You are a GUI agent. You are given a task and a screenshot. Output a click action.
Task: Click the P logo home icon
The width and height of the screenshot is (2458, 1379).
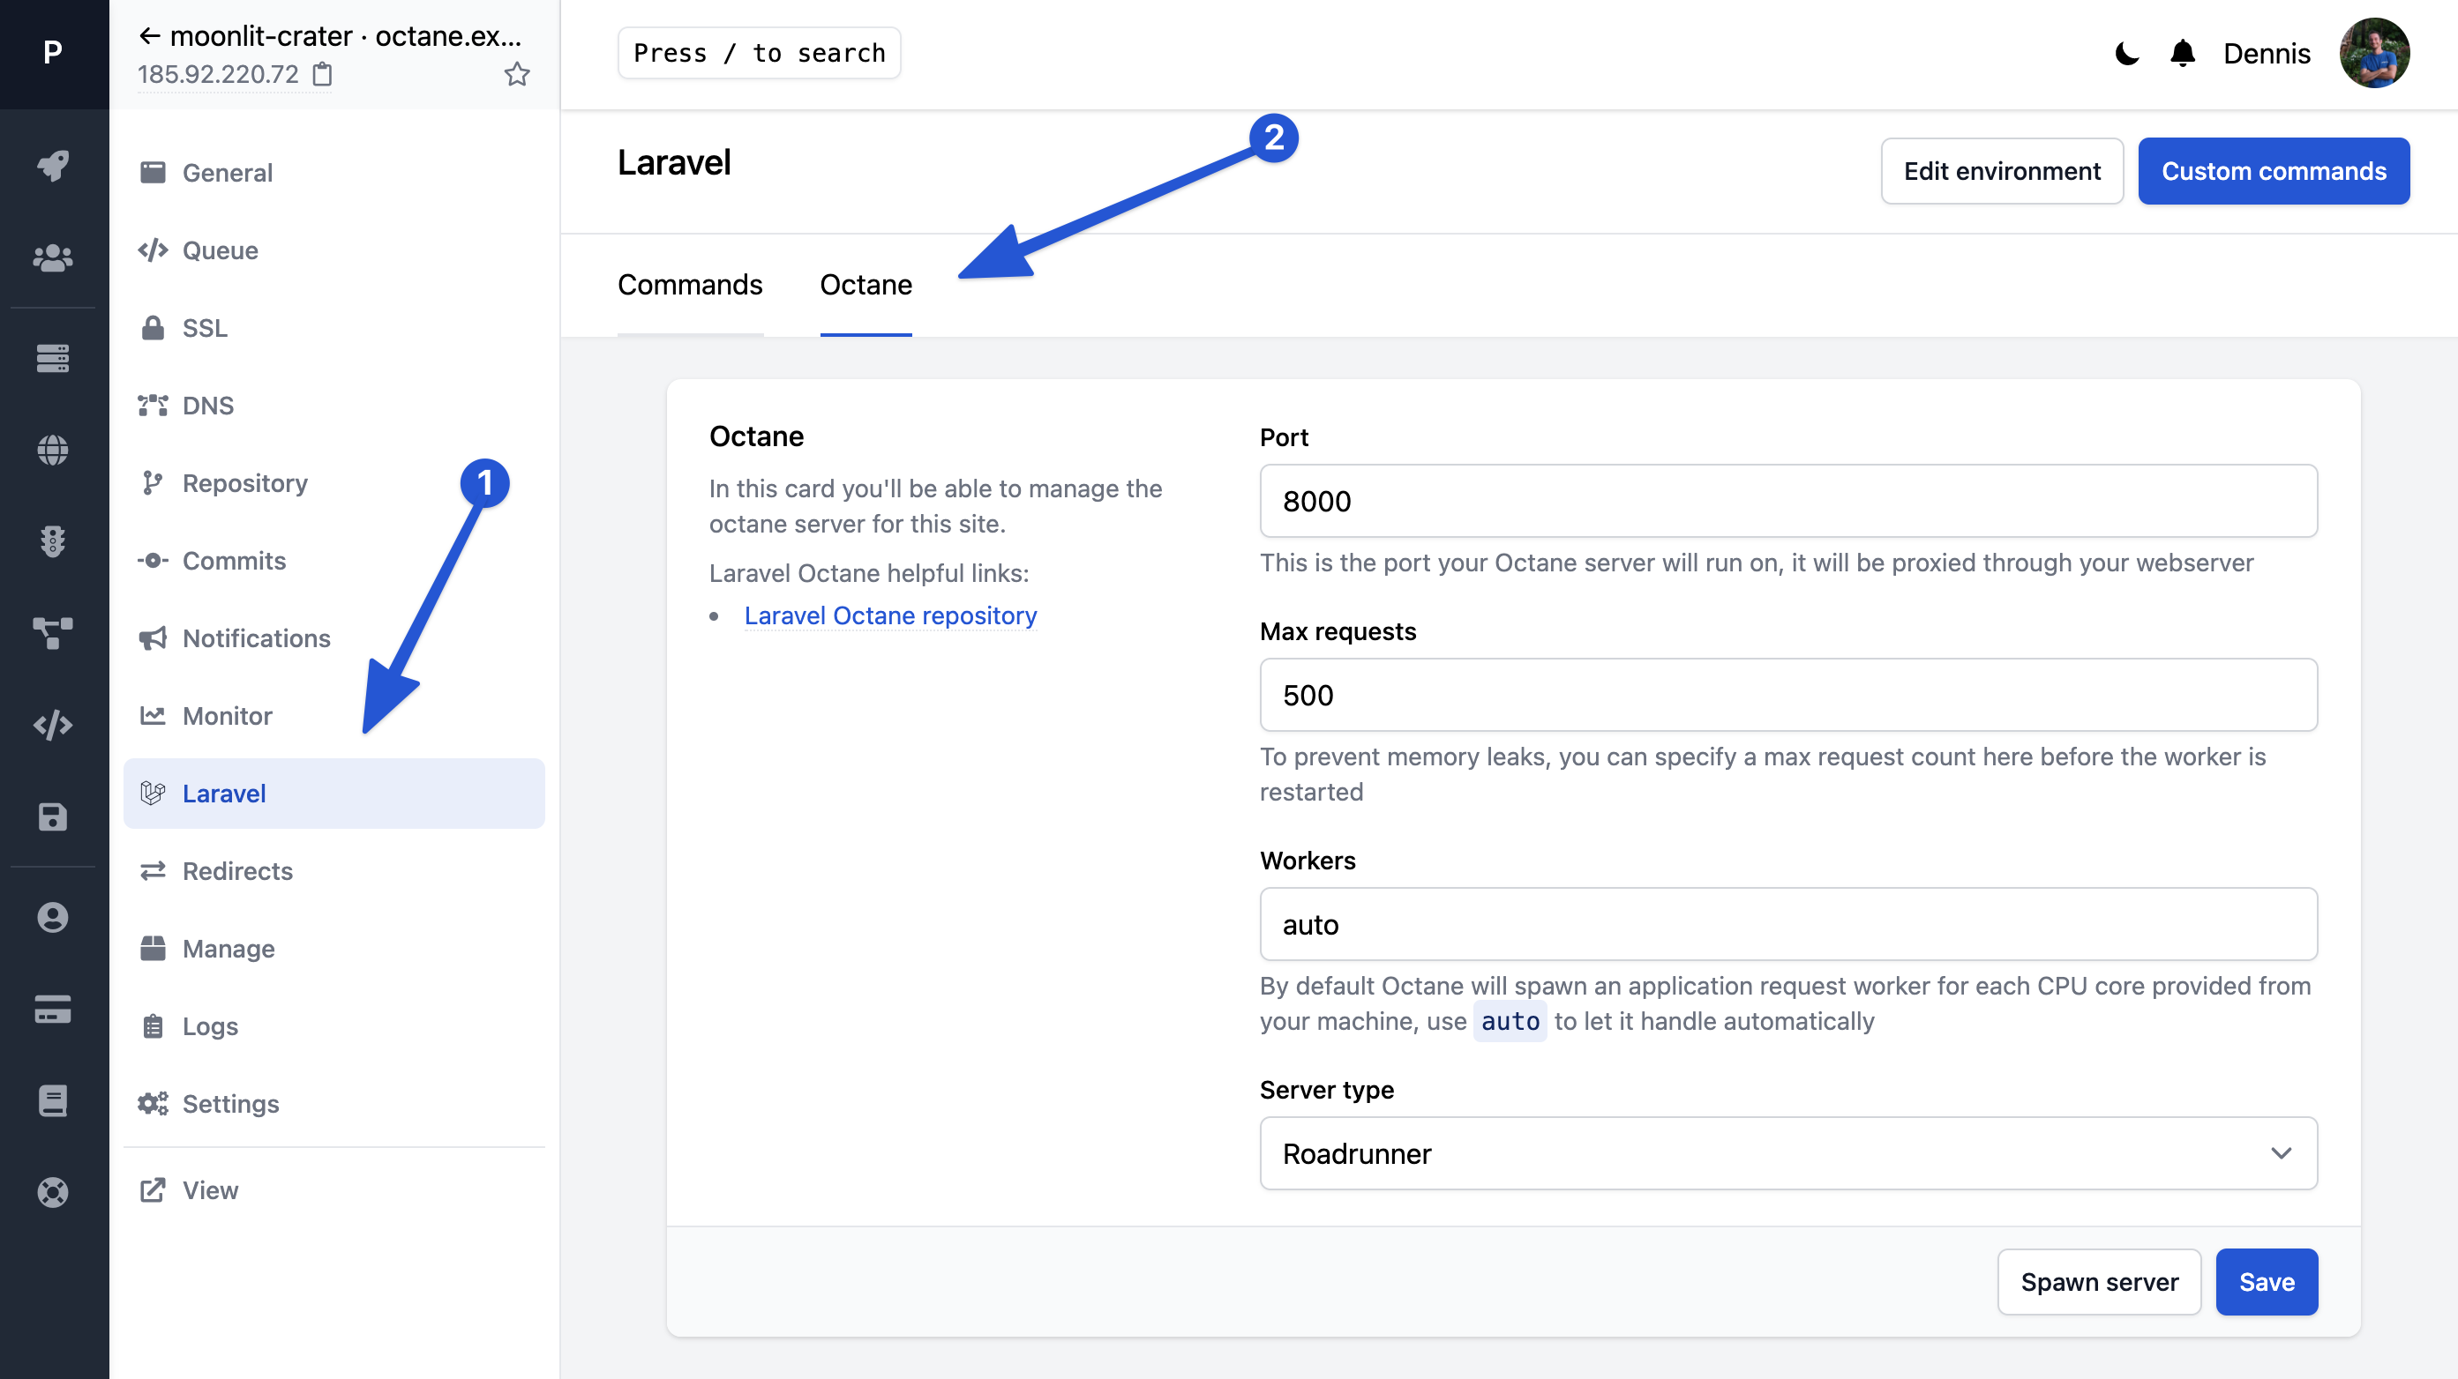click(x=54, y=52)
